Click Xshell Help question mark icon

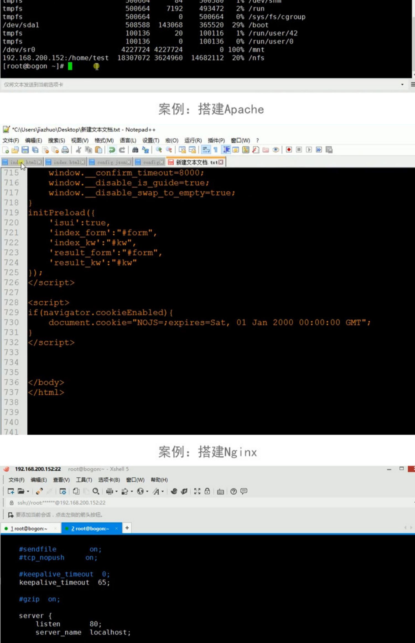pos(234,491)
